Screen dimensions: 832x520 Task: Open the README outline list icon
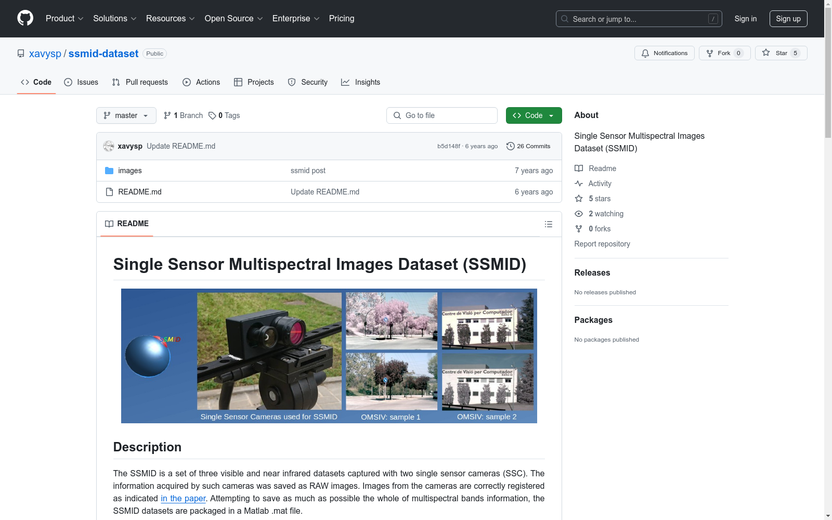coord(548,224)
